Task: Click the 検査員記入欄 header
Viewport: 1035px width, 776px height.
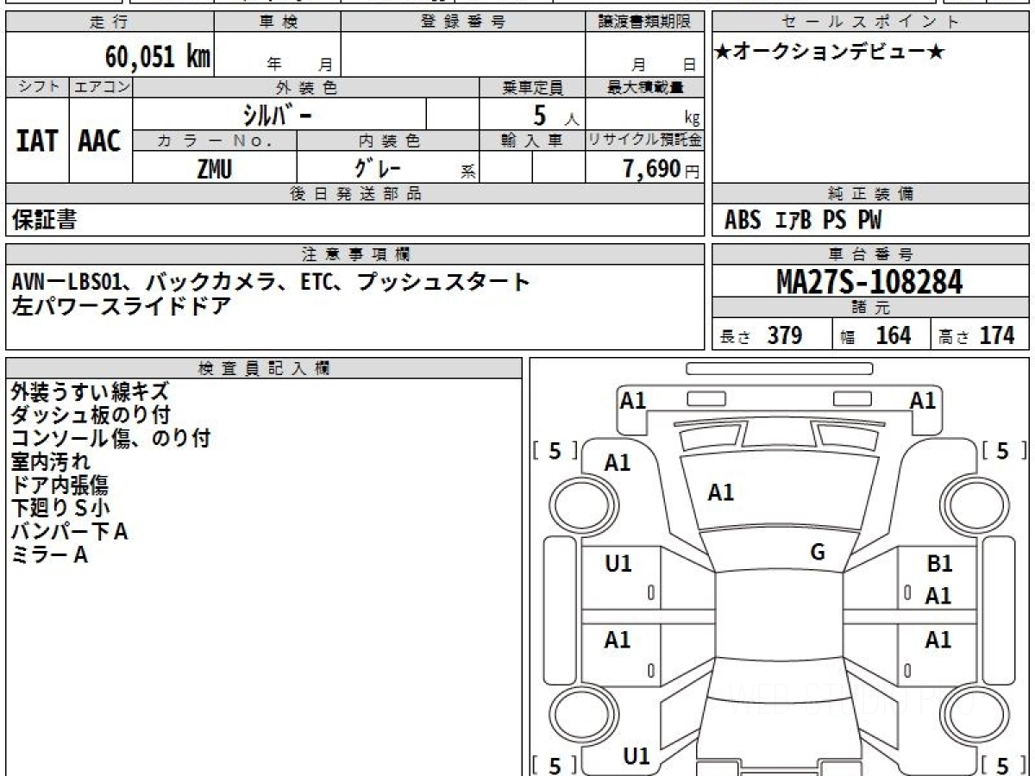Action: (264, 368)
